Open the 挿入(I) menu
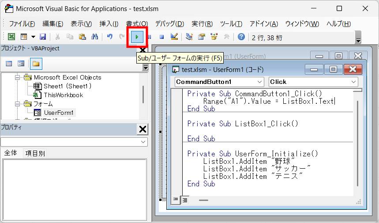This screenshot has height=223, width=379. [109, 24]
